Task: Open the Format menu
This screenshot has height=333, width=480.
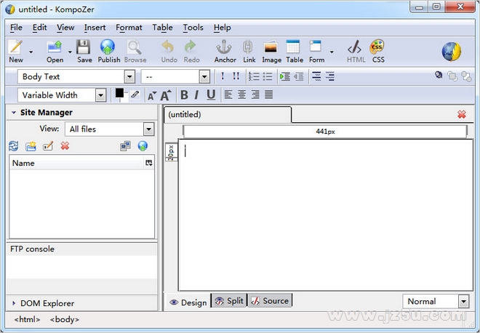Action: [x=129, y=28]
